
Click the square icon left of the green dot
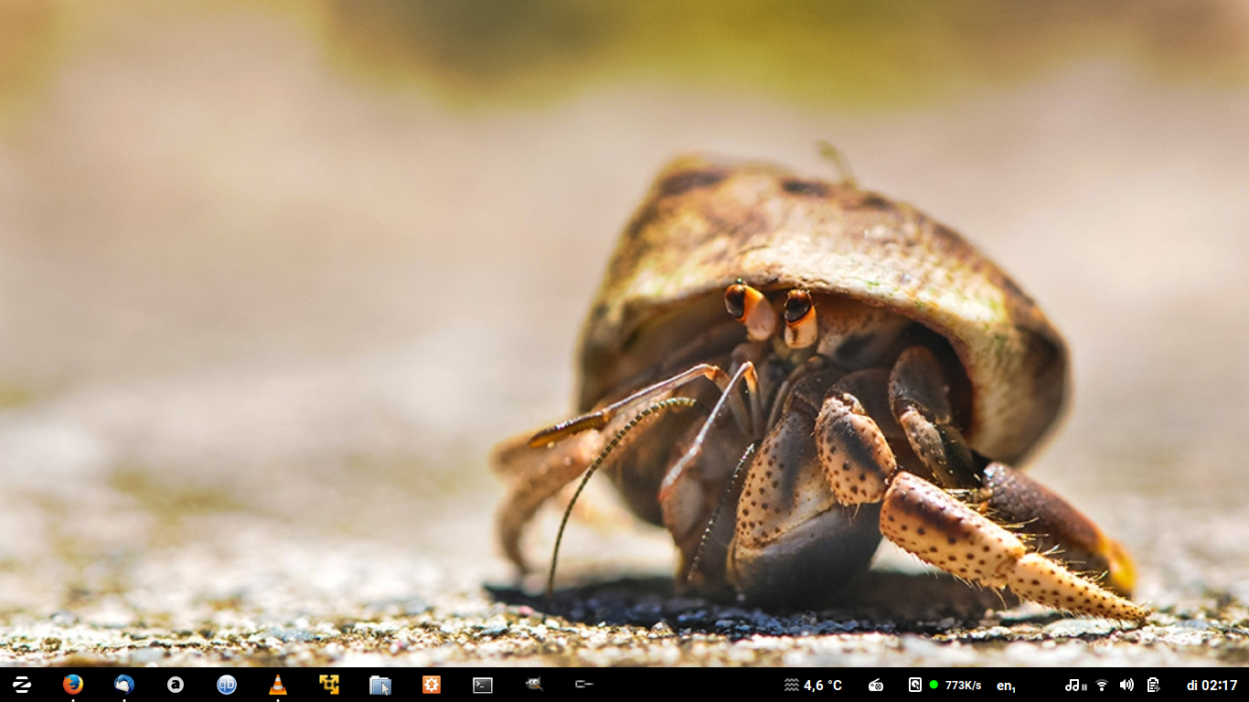tap(915, 685)
